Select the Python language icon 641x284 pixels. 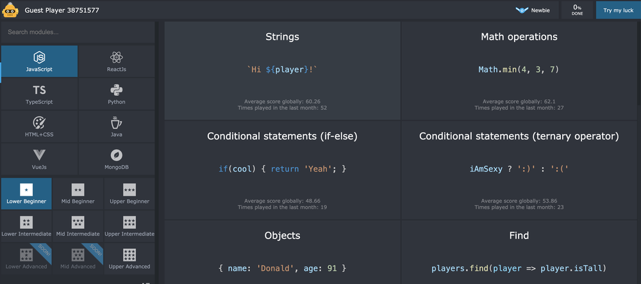pyautogui.click(x=116, y=90)
